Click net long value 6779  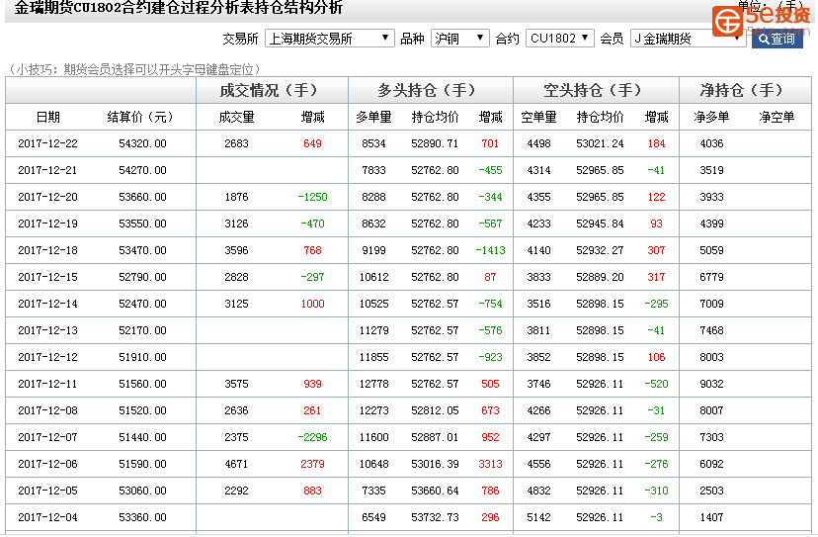(711, 277)
